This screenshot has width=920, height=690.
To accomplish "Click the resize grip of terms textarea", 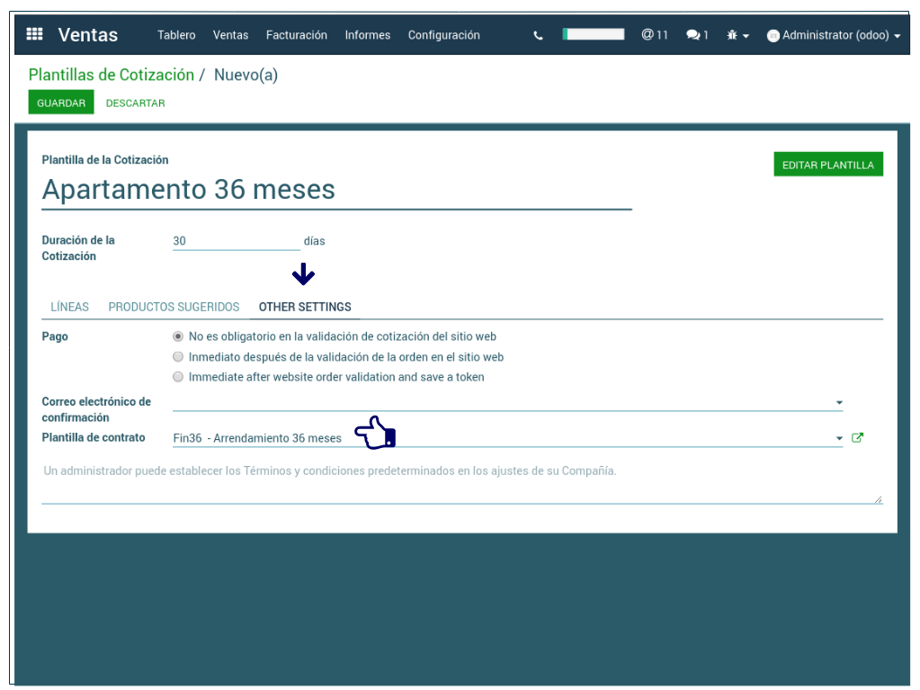I will 878,498.
